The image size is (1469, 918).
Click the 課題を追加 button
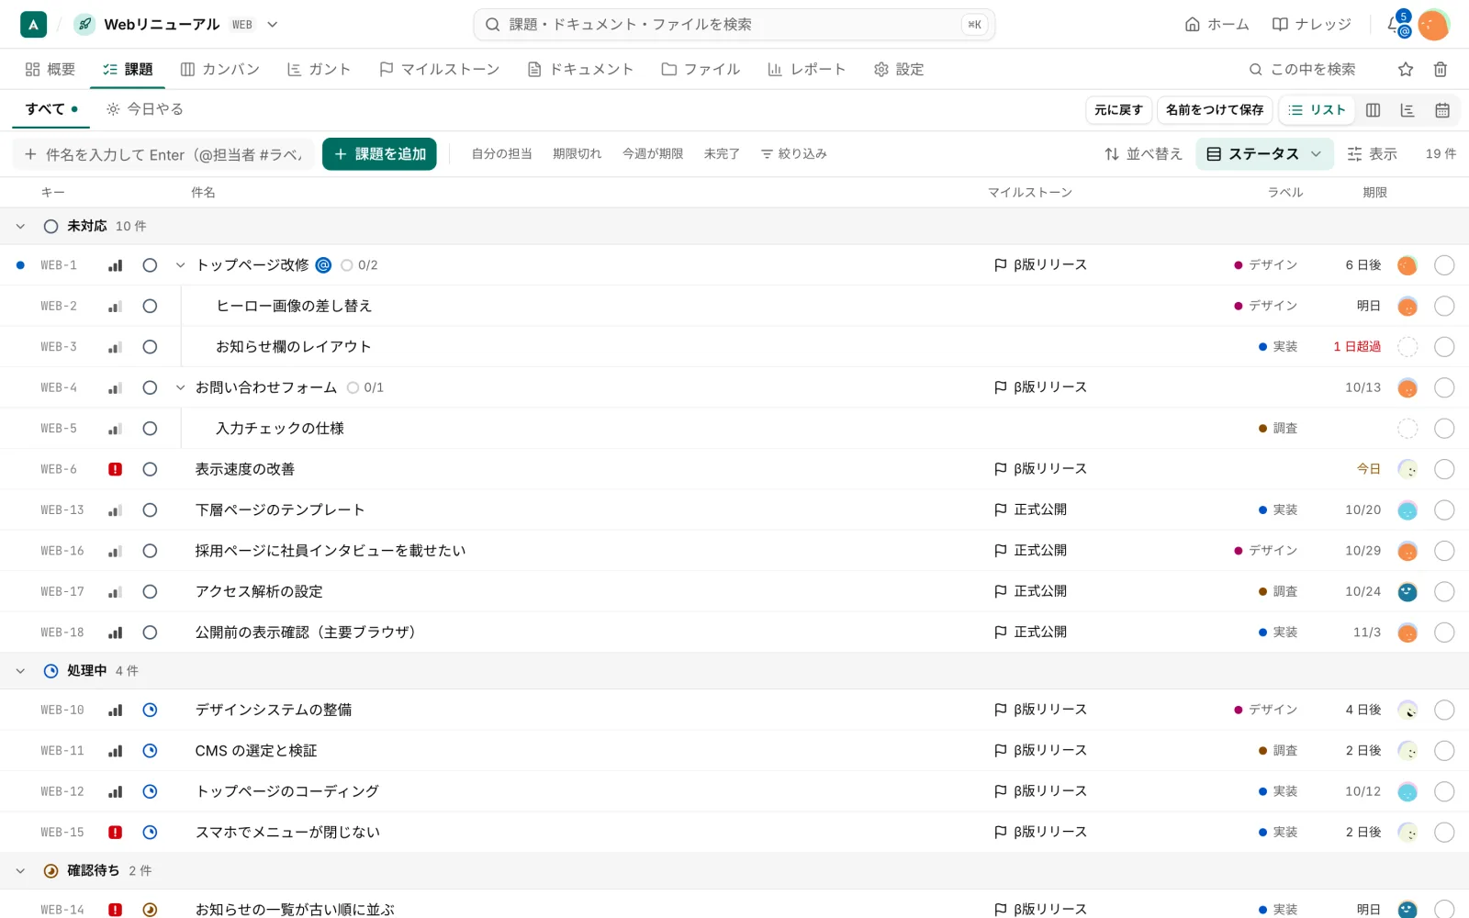coord(379,154)
